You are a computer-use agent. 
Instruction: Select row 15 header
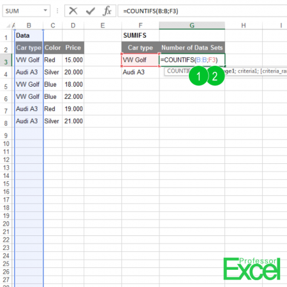point(6,184)
